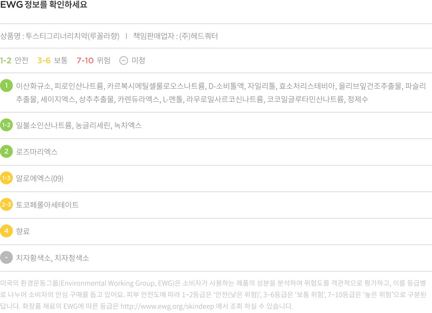Click the yellow 1-3 grade badge
Image resolution: width=432 pixels, height=313 pixels.
pyautogui.click(x=6, y=178)
